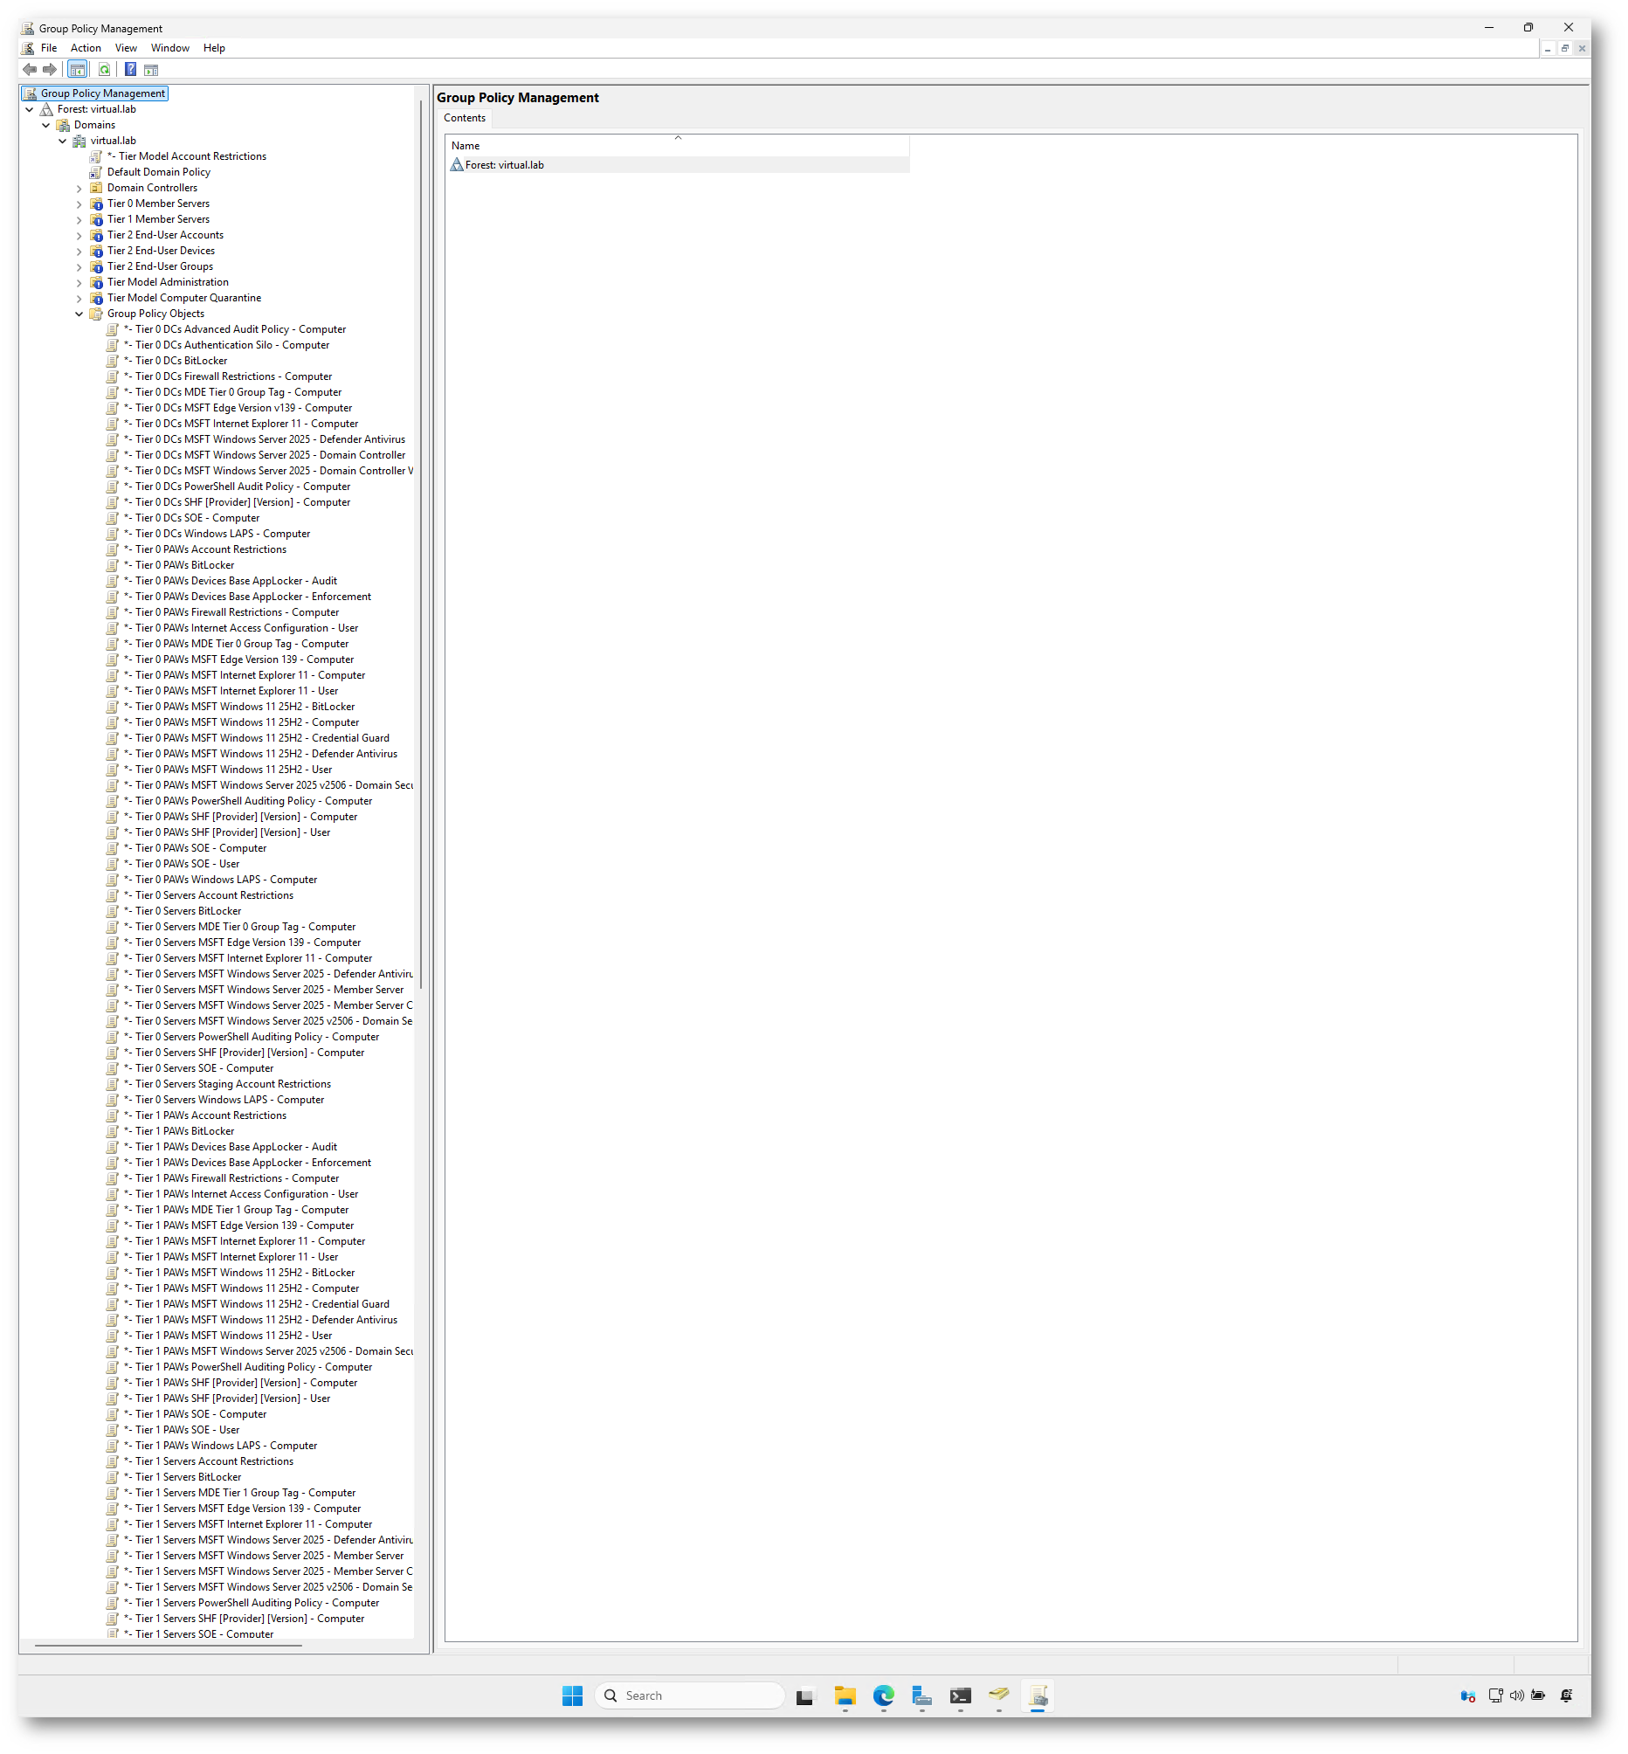Launch Microsoft Edge from the taskbar
The image size is (1628, 1754).
click(884, 1695)
